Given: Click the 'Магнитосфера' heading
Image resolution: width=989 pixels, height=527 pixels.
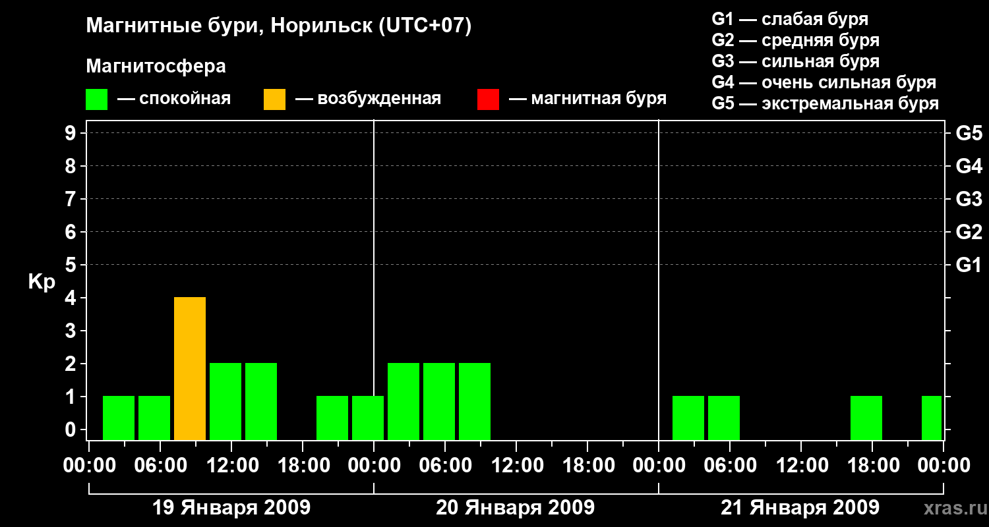Looking at the screenshot, I should click(156, 67).
